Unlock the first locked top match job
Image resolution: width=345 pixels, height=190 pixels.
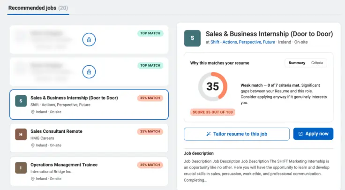[89, 39]
